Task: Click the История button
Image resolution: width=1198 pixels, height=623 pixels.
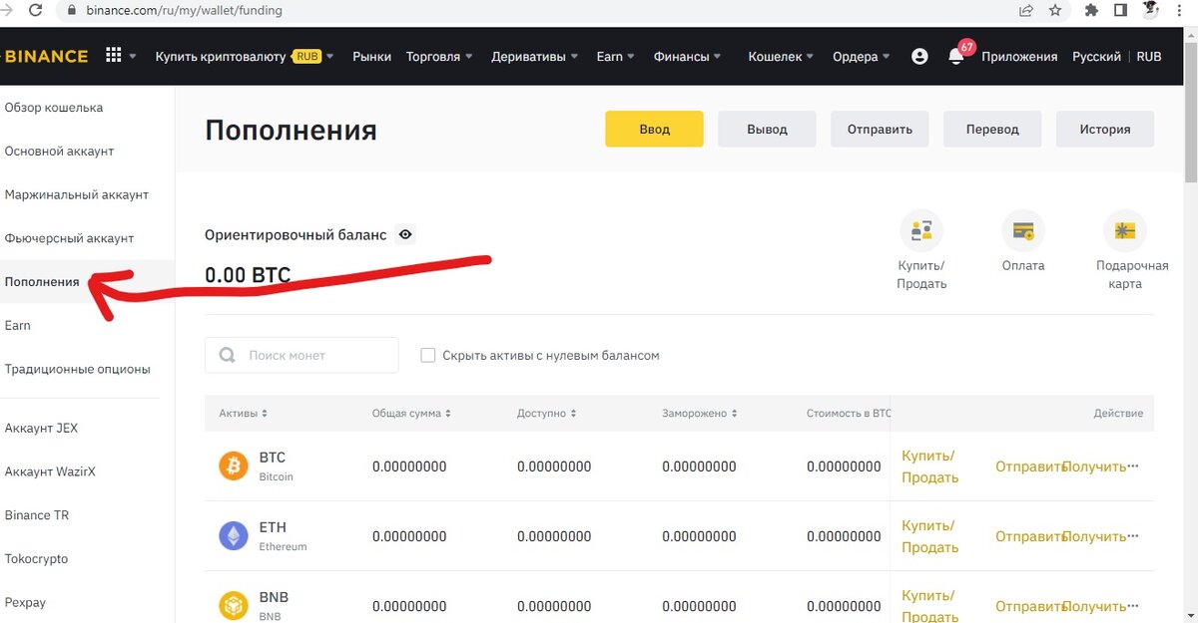Action: pyautogui.click(x=1105, y=130)
